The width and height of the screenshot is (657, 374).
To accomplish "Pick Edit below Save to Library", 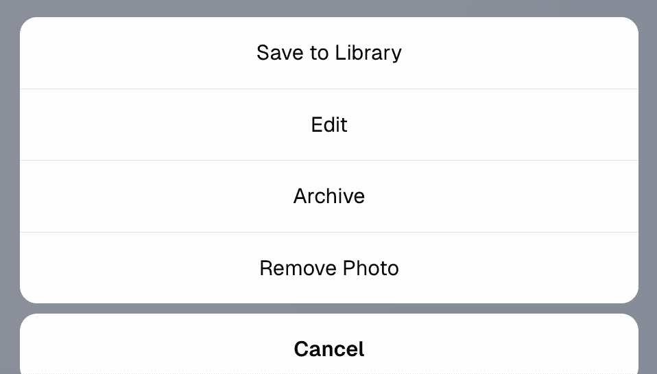I will point(329,124).
